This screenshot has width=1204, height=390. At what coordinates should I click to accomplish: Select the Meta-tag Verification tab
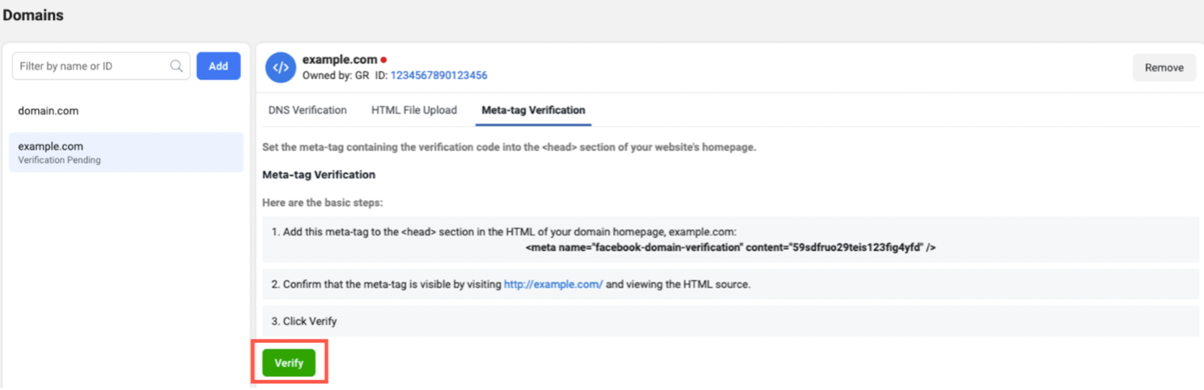coord(533,110)
